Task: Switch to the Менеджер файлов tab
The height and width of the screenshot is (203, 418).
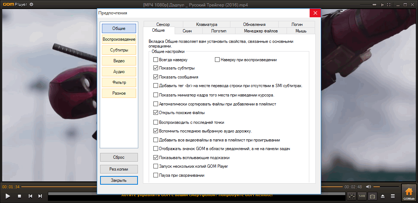Action: (x=261, y=31)
